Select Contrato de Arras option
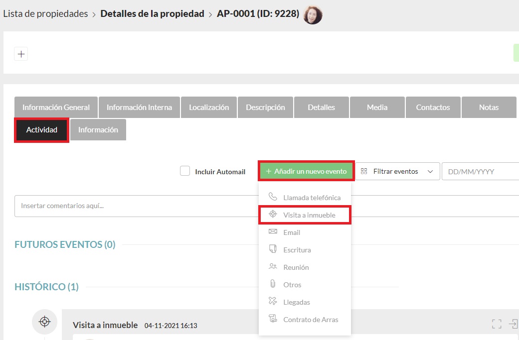Image resolution: width=519 pixels, height=340 pixels. [310, 320]
